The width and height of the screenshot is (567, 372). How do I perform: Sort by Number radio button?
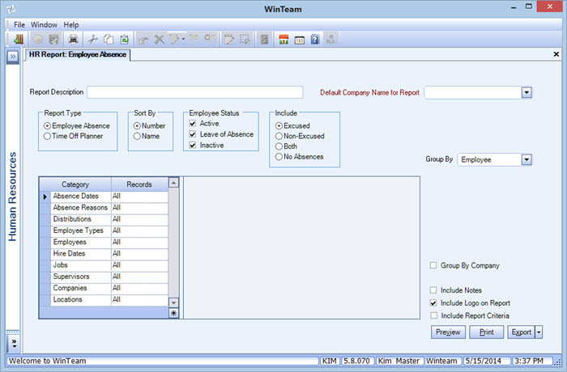tap(149, 125)
